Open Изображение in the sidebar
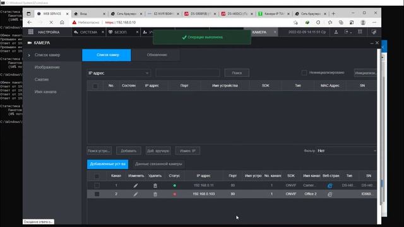Image resolution: width=404 pixels, height=227 pixels. [47, 67]
